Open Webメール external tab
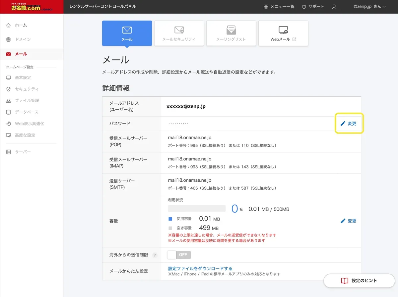Viewport: 398px width, 297px height. click(283, 33)
